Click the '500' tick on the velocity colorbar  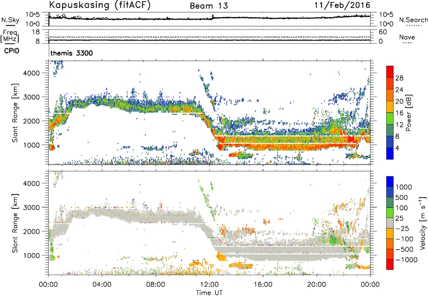402,197
